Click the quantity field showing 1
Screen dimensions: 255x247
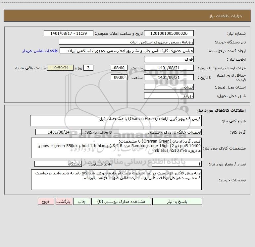[177, 164]
